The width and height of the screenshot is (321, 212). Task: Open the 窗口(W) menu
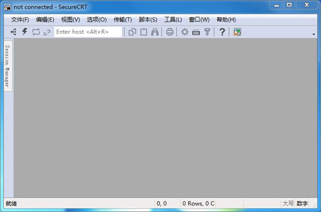pyautogui.click(x=199, y=20)
